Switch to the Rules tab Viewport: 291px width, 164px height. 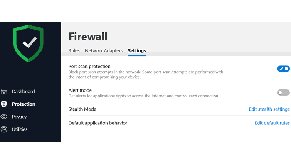point(74,50)
